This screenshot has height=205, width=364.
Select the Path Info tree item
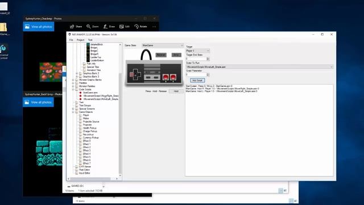(x=91, y=64)
